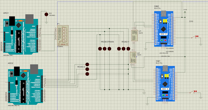
Task: Click ground symbol below SIM1 board's left side
Action: point(147,105)
